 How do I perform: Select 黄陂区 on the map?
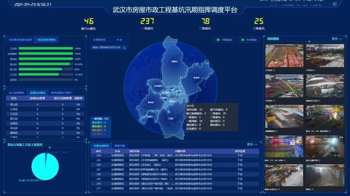175,62
